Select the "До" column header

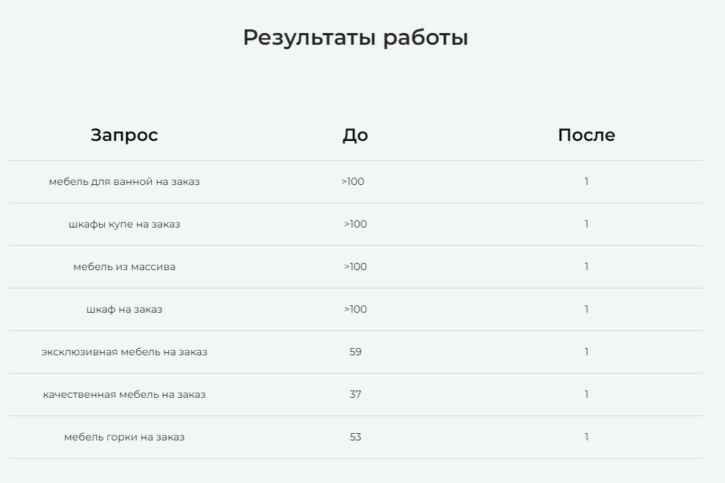[355, 135]
